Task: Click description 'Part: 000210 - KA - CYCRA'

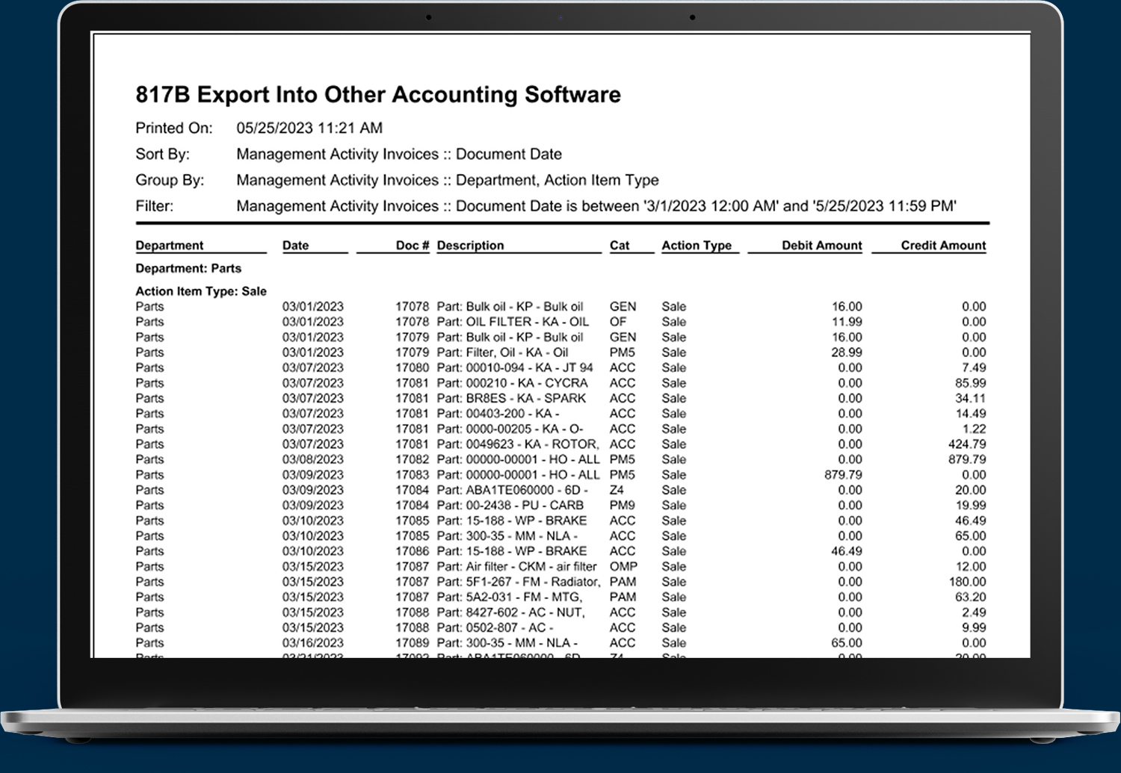Action: pos(513,383)
